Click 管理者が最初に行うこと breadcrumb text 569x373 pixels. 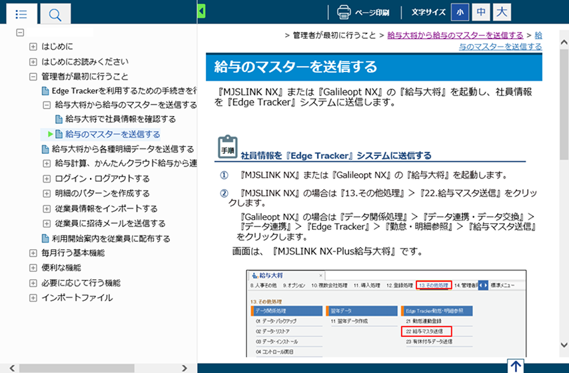(334, 35)
